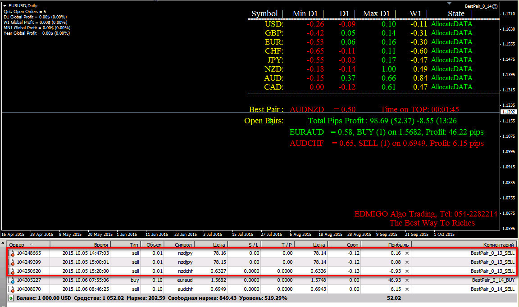
Task: Close the terminal panel with its x button
Action: (x=3, y=243)
